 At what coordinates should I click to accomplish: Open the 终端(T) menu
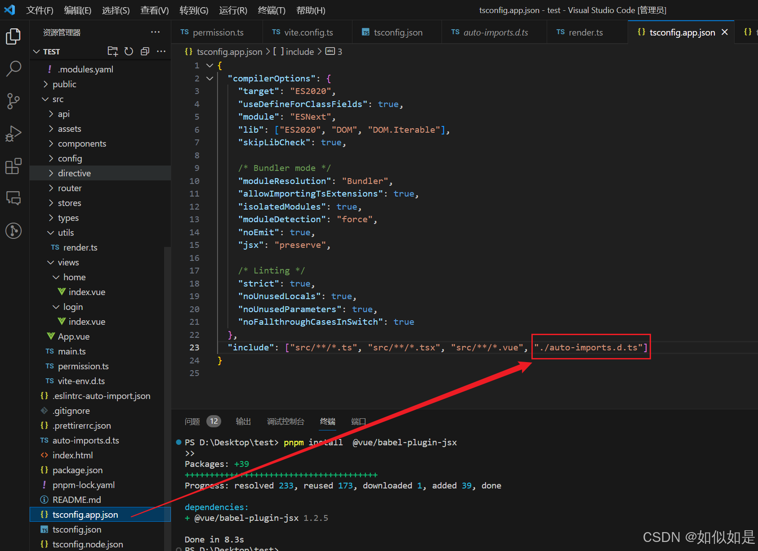tap(272, 10)
